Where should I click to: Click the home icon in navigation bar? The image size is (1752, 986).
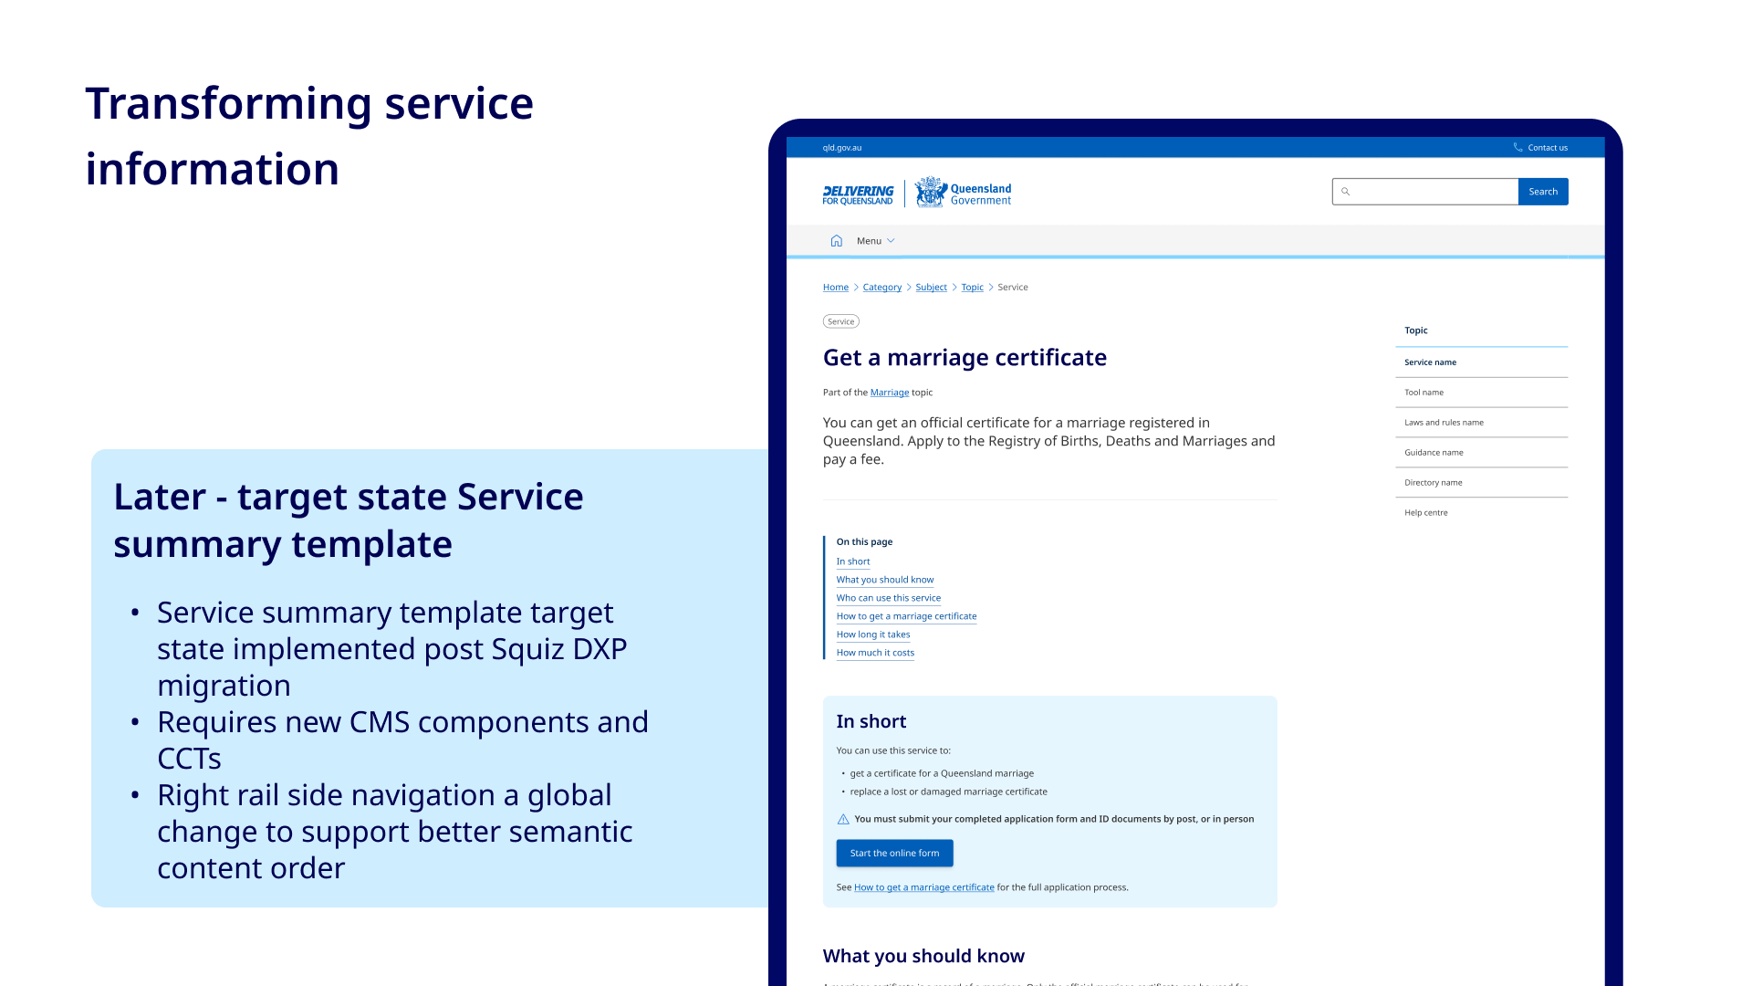tap(836, 241)
